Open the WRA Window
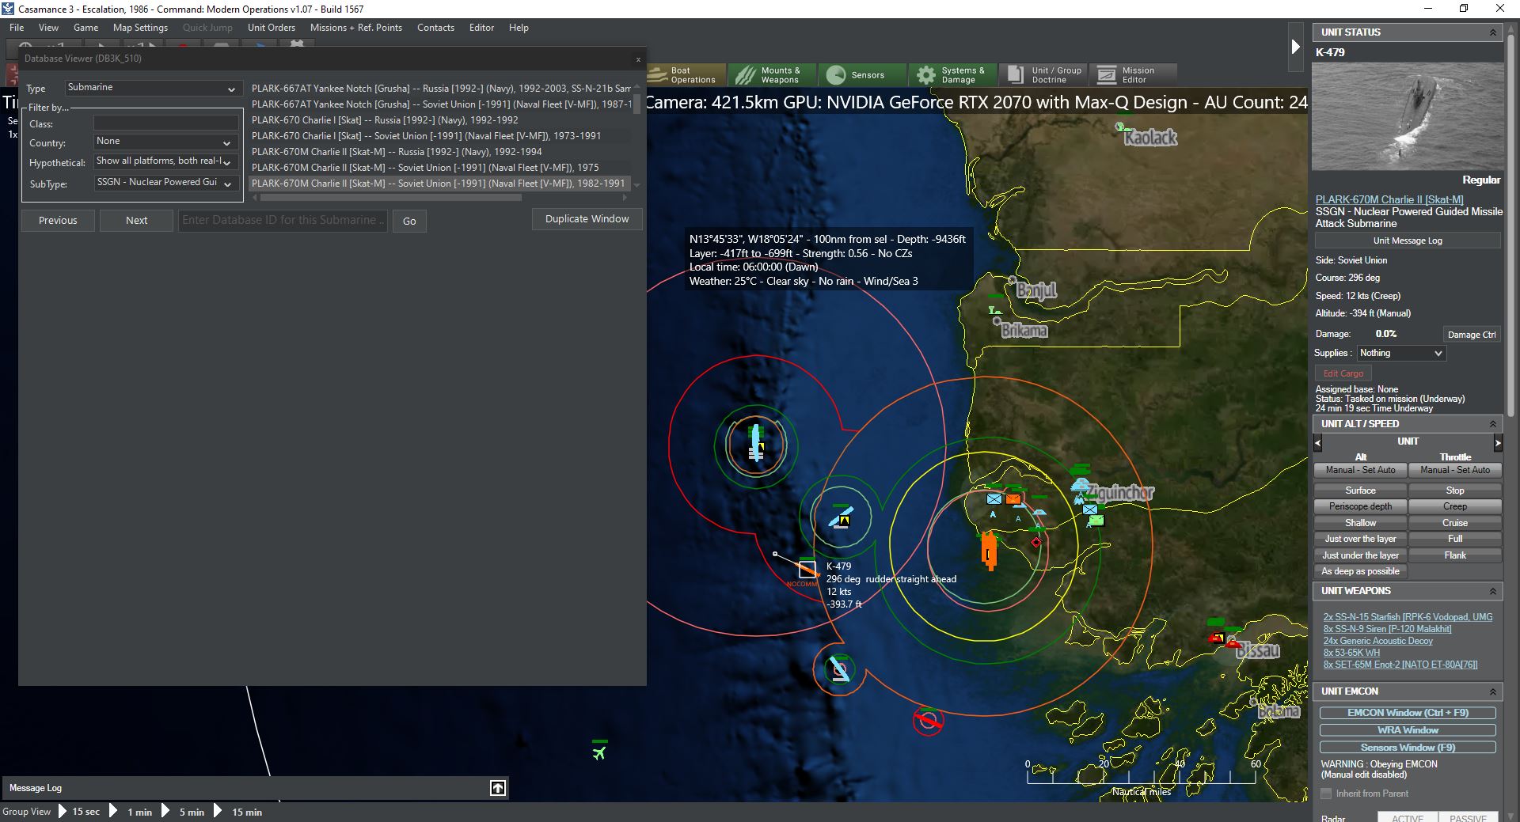The width and height of the screenshot is (1520, 822). pyautogui.click(x=1408, y=730)
